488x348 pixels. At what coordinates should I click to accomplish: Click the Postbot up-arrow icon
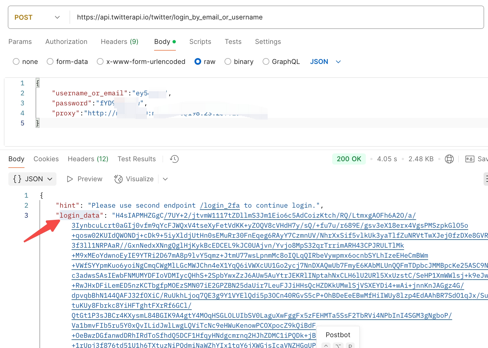[x=326, y=345]
